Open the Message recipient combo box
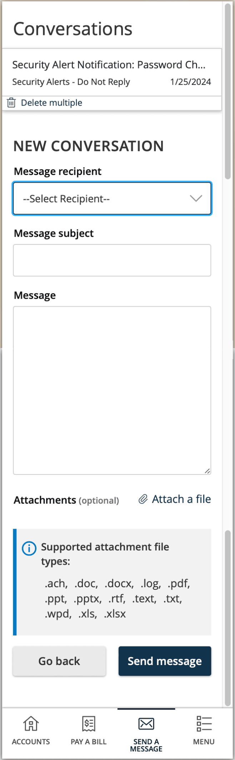This screenshot has height=760, width=235. [112, 198]
